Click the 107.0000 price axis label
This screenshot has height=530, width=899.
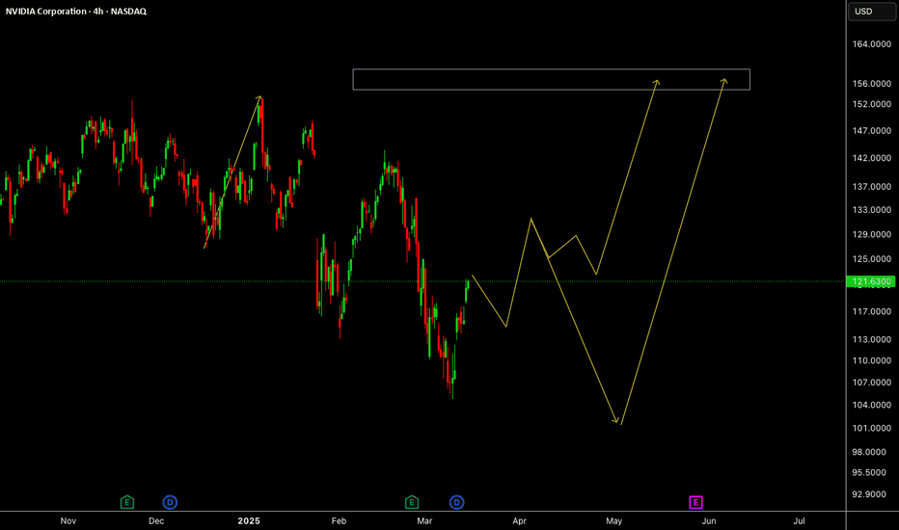pyautogui.click(x=871, y=383)
